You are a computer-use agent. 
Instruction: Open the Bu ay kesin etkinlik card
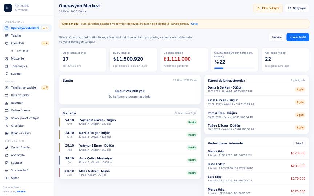83,60
